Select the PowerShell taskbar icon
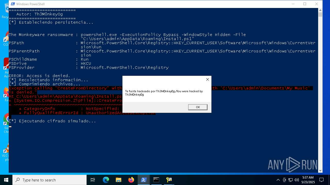Image resolution: width=330 pixels, height=185 pixels. 144,180
